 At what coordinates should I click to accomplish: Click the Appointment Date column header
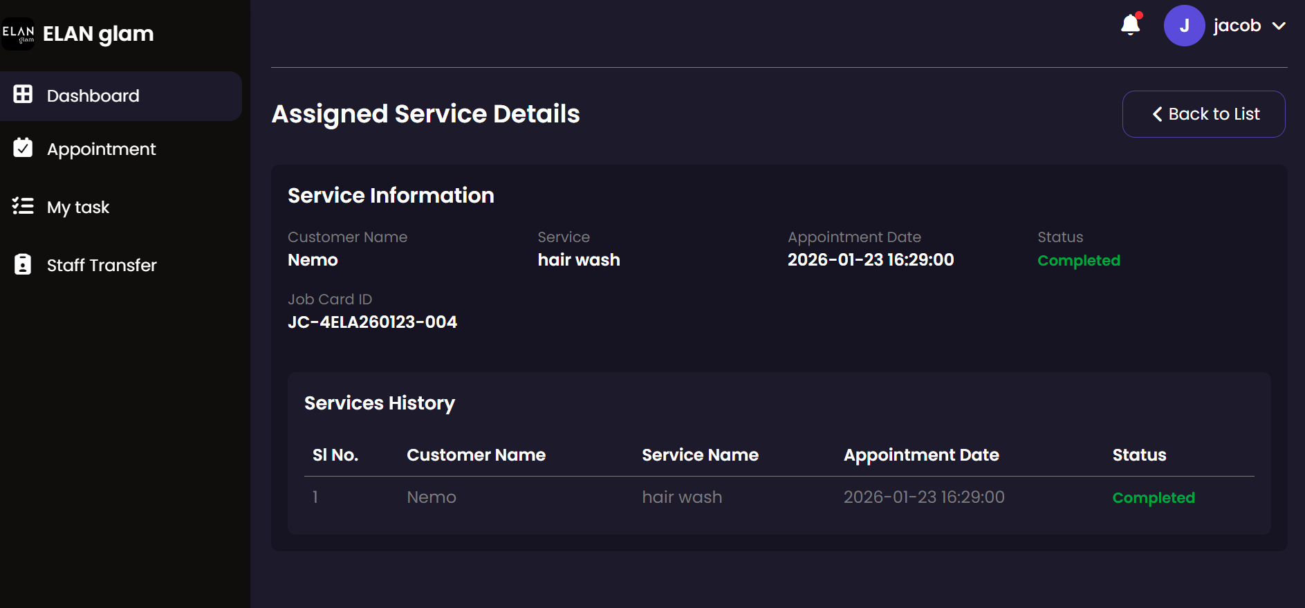coord(920,455)
